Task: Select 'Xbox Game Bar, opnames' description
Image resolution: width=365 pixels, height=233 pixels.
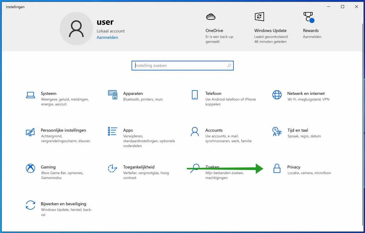Action: point(62,175)
